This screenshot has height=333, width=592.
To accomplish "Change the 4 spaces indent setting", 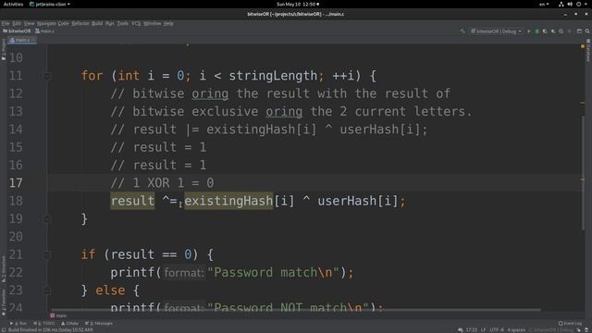I will click(516, 330).
